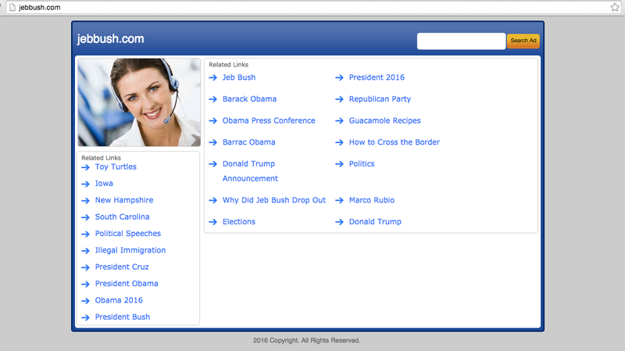Open the President Cruz link
This screenshot has height=351, width=625.
122,267
